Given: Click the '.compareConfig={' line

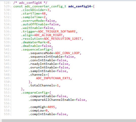Looking at the screenshot, I should click(x=36, y=93).
